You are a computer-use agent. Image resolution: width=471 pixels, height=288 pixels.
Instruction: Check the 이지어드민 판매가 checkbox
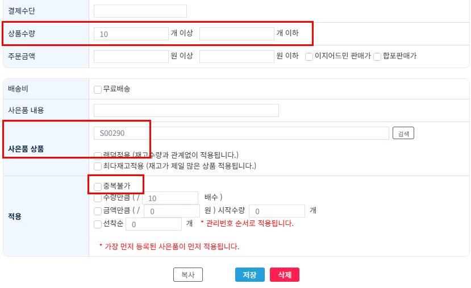tap(309, 57)
